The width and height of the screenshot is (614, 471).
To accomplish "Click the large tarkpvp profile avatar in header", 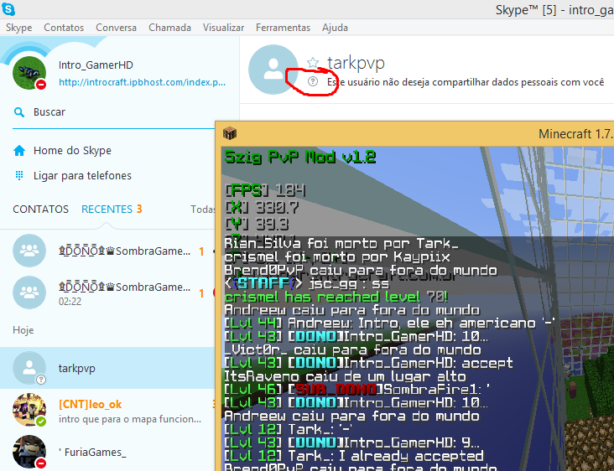I will click(273, 70).
